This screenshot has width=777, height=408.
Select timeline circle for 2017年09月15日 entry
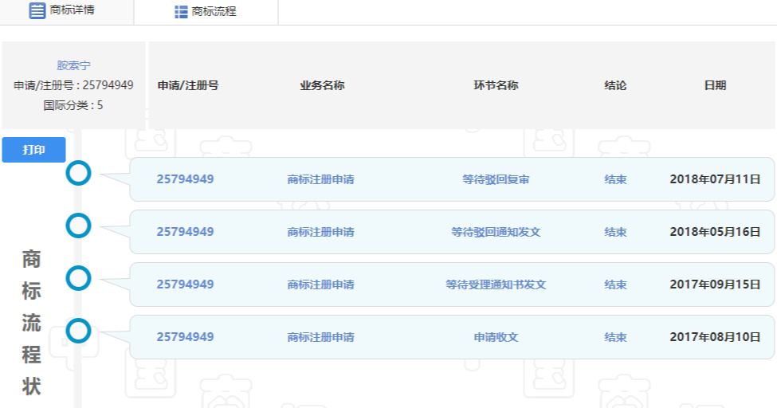pos(78,278)
